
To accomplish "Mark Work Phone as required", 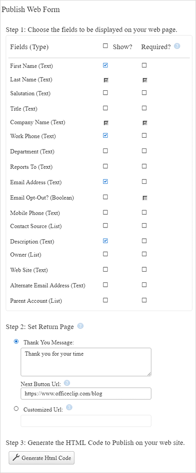I will (144, 135).
